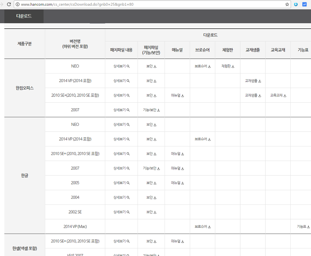
Task: Download 보안 patch for 한글 2004
Action: pyautogui.click(x=152, y=197)
